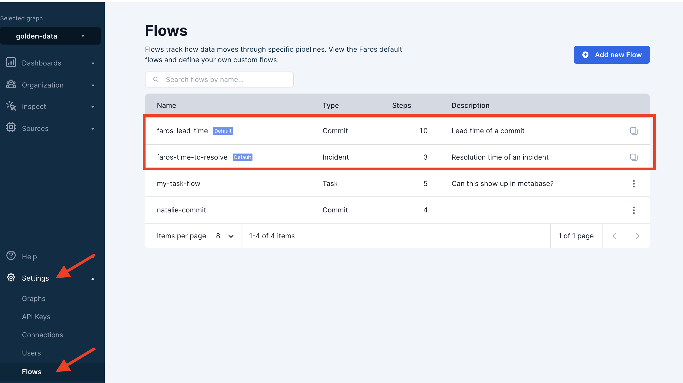Go to the API Keys menu item
The width and height of the screenshot is (683, 383).
36,317
